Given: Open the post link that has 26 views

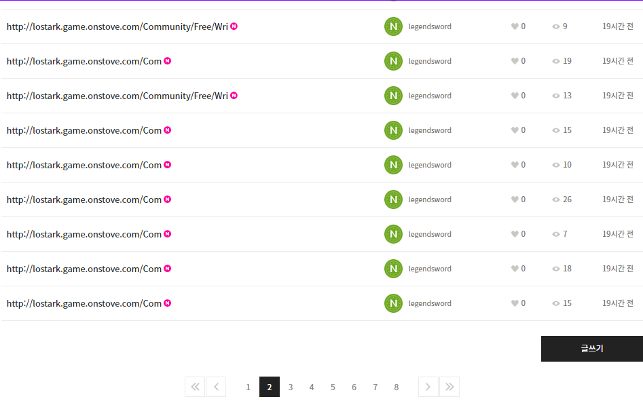Looking at the screenshot, I should coord(84,199).
